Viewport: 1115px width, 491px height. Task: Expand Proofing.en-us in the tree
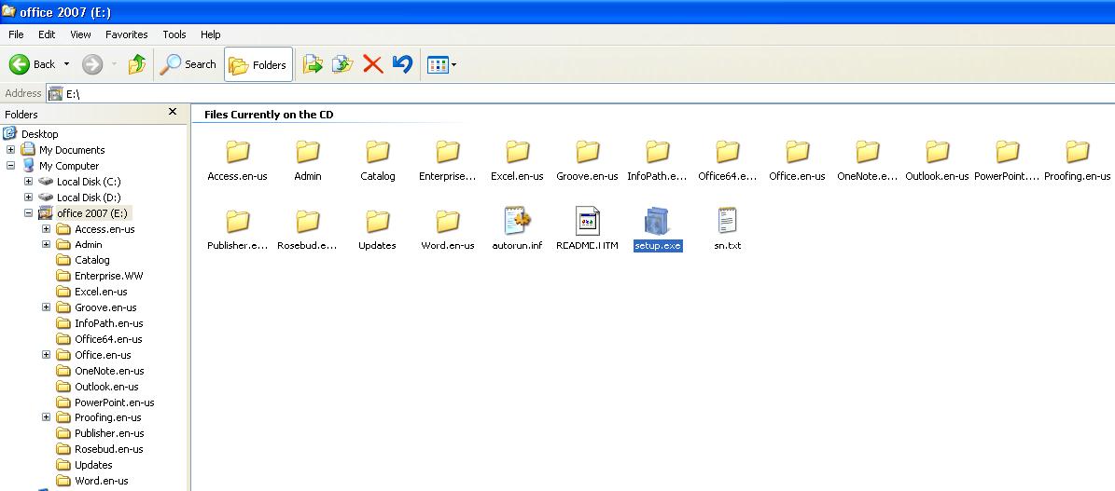pos(47,417)
